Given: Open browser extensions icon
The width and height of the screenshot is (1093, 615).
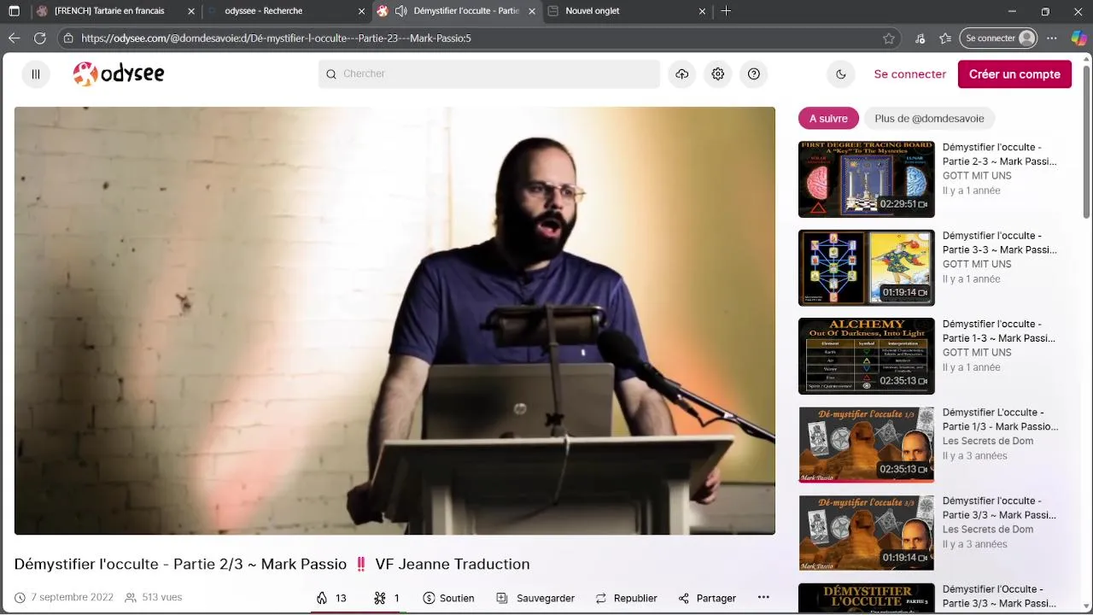Looking at the screenshot, I should (920, 38).
